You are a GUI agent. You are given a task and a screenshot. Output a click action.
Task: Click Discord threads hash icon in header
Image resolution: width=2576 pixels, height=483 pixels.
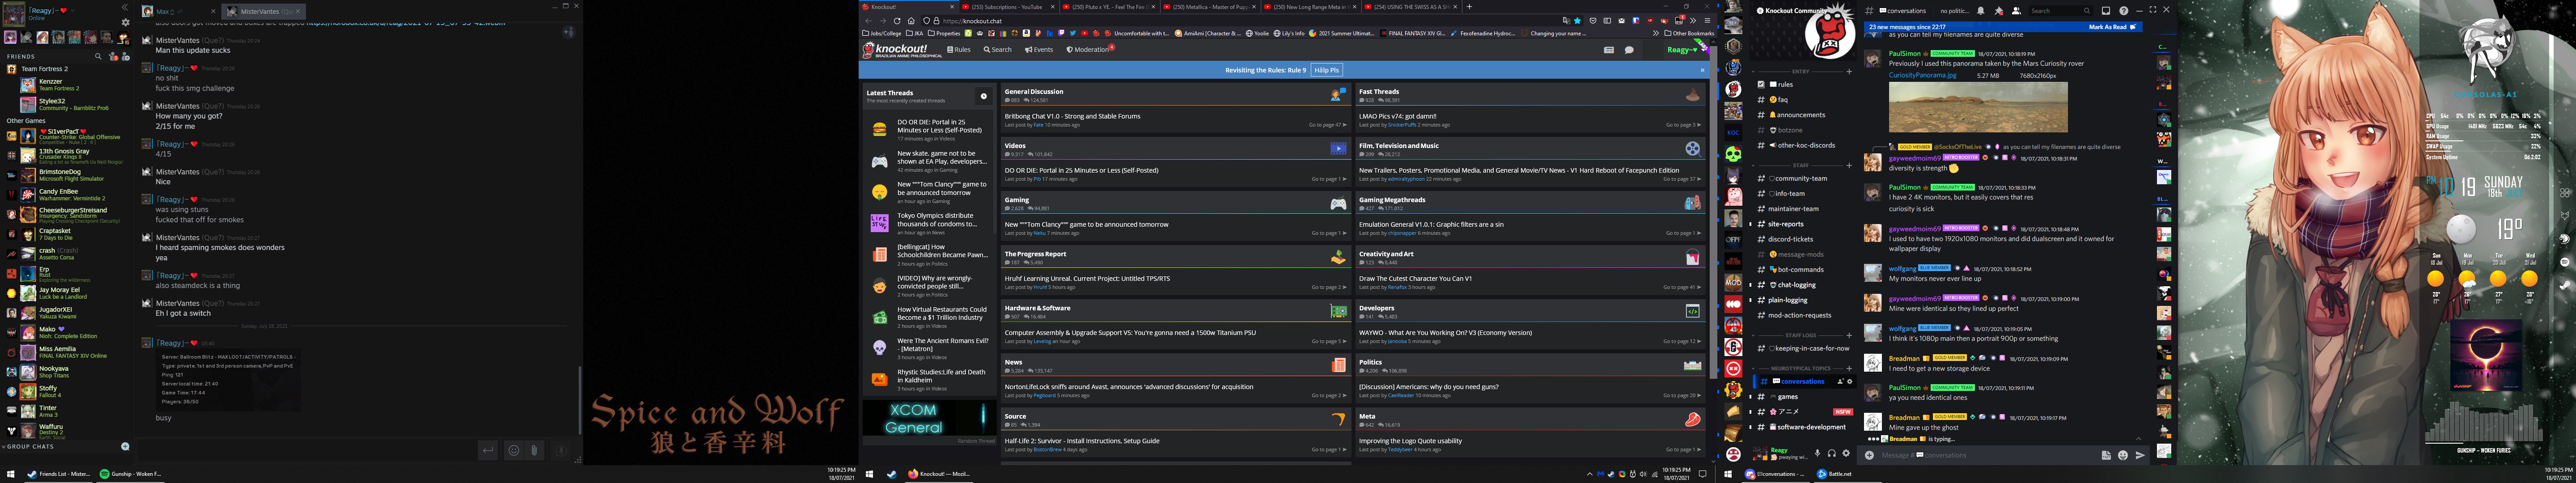(1869, 11)
